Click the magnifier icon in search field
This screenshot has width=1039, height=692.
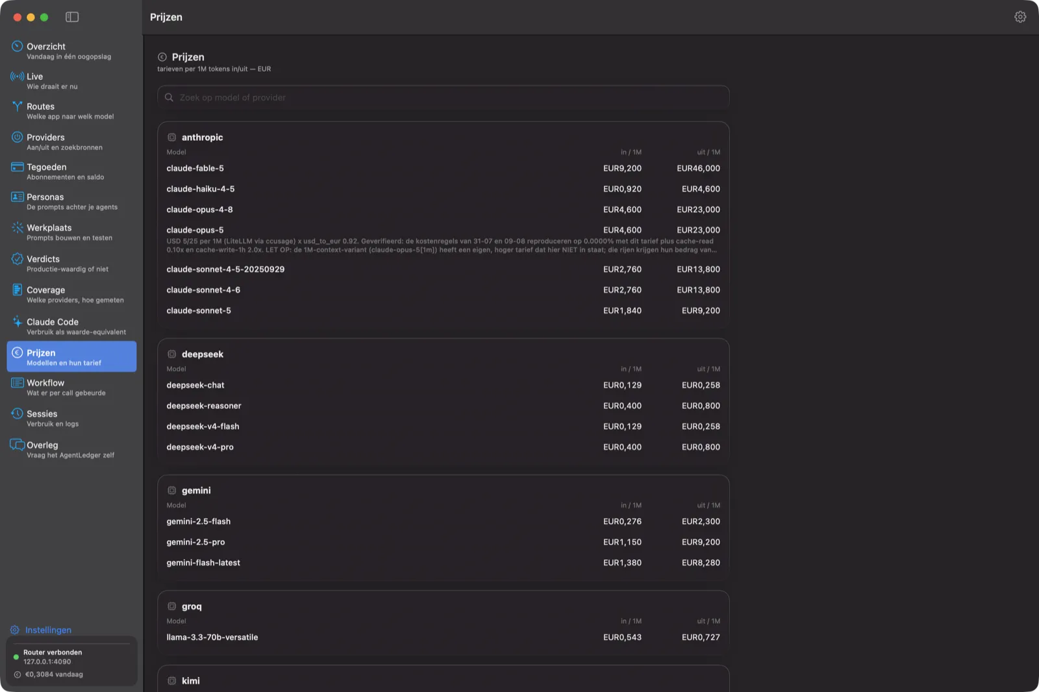[169, 97]
